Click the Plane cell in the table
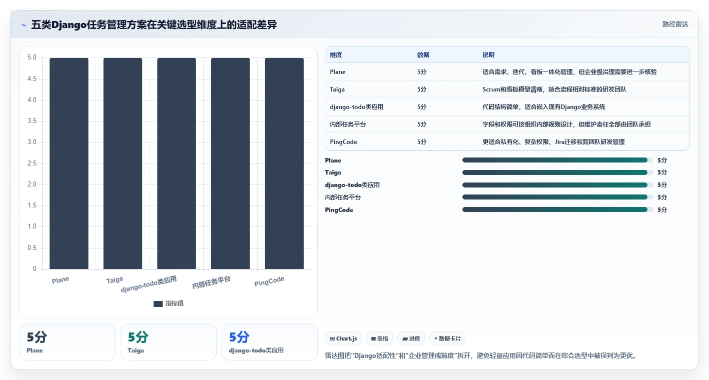 [338, 72]
